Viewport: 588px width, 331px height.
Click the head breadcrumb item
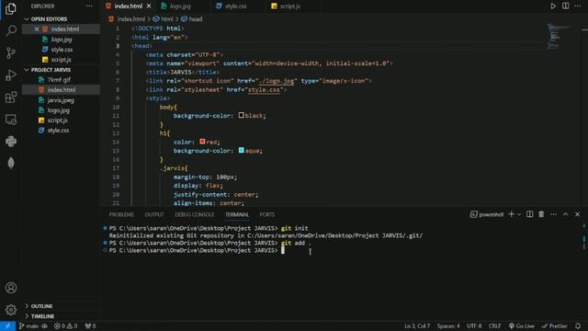(192, 18)
